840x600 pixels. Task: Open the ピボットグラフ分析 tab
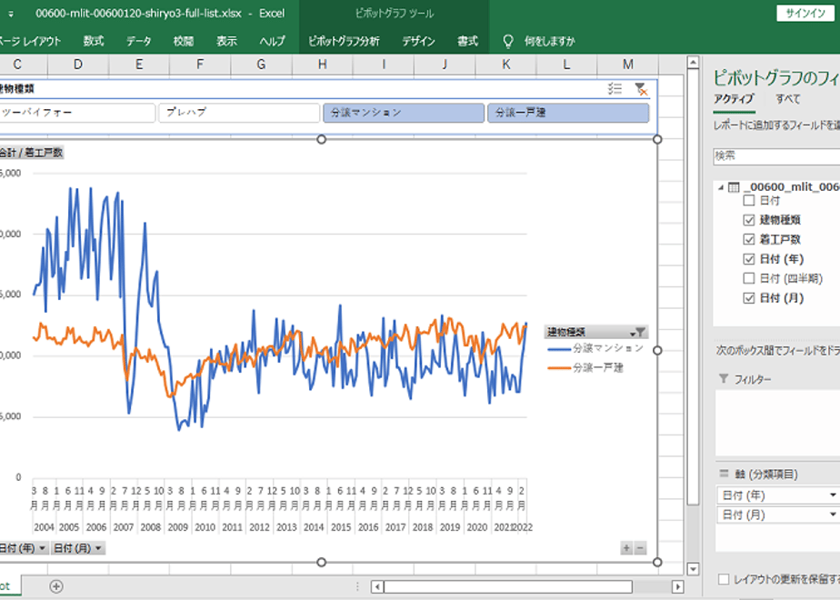344,41
